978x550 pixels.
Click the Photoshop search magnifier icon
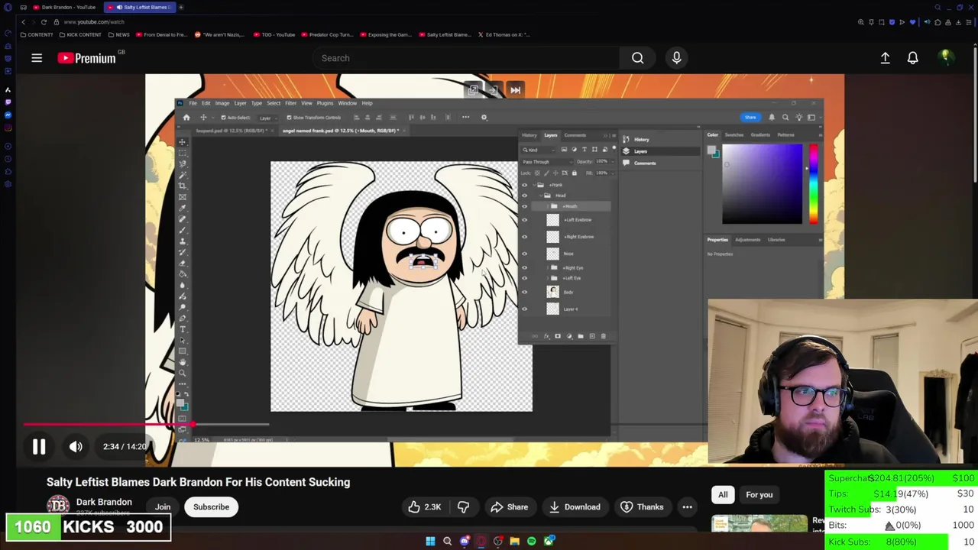(785, 118)
